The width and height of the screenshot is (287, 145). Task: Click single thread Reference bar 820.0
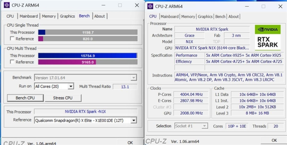click(88, 39)
